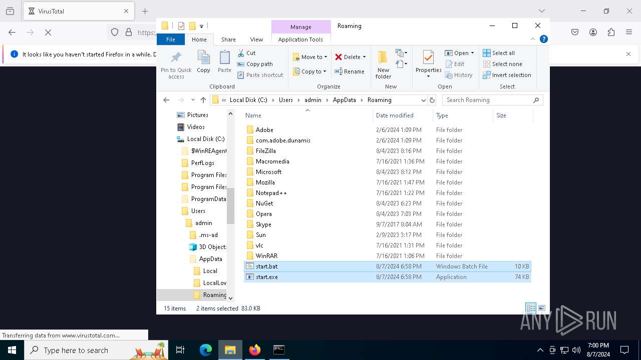Click the red Delete icon
This screenshot has width=641, height=360.
339,57
